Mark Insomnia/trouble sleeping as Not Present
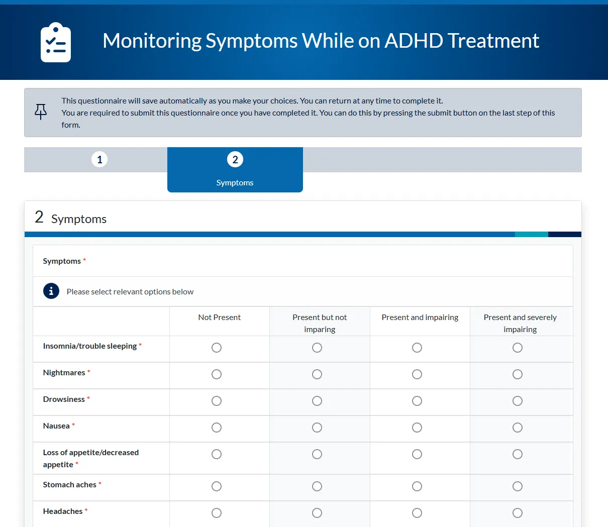This screenshot has height=527, width=608. click(x=217, y=348)
